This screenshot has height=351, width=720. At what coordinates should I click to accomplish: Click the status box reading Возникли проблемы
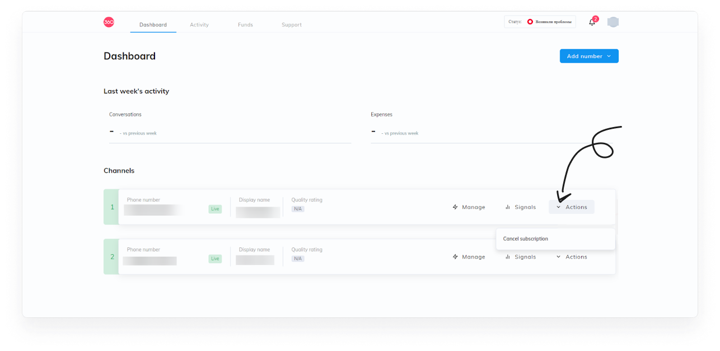[540, 22]
